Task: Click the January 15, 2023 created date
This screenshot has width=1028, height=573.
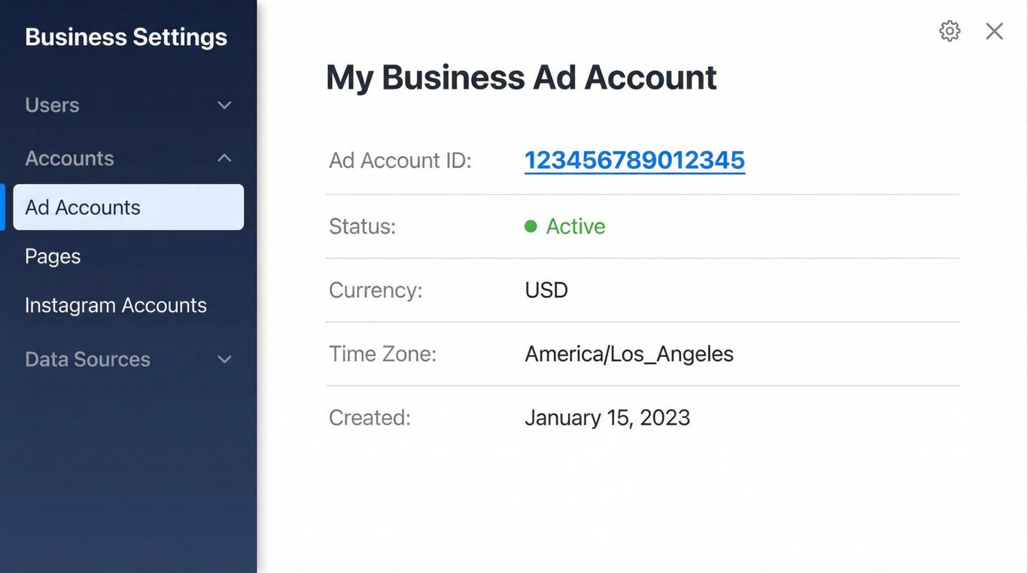Action: [607, 418]
